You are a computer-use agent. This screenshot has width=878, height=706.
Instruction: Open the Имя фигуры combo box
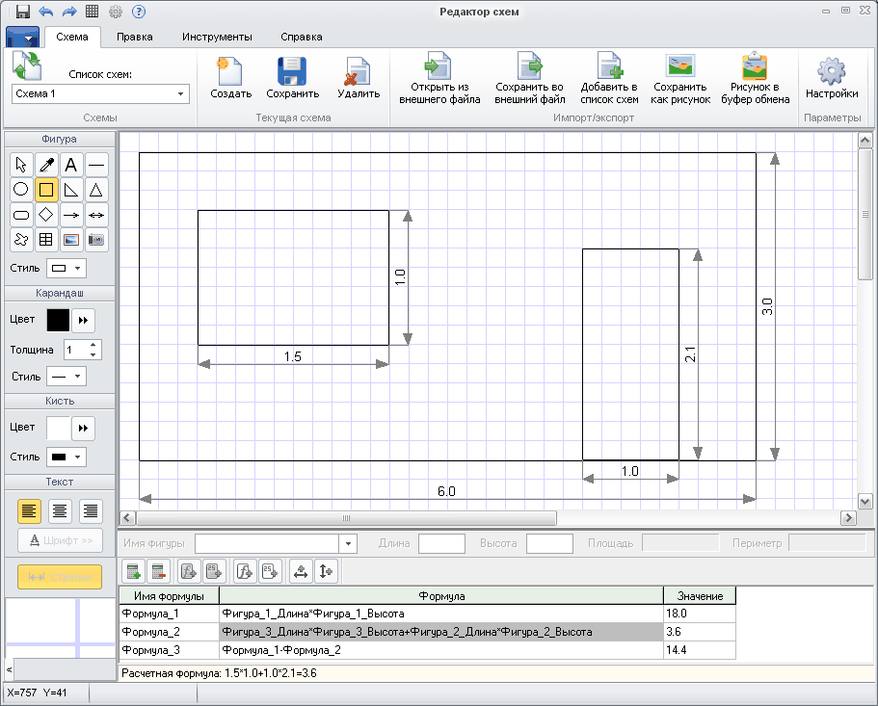coord(349,543)
